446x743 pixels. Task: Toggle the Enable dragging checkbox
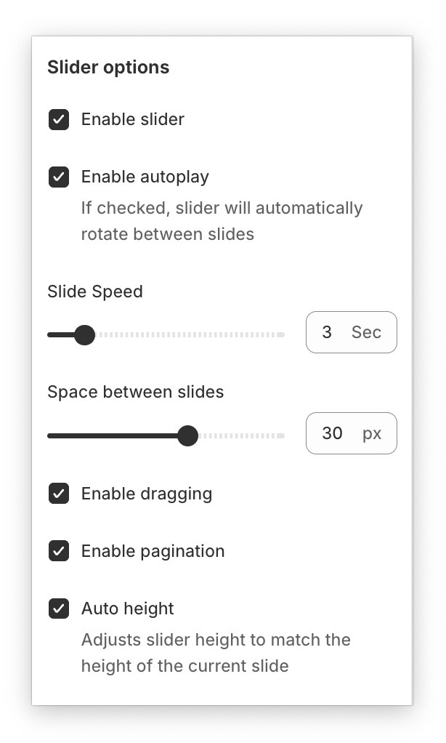(59, 494)
